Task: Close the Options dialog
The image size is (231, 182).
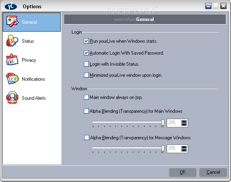Action: coord(223,6)
